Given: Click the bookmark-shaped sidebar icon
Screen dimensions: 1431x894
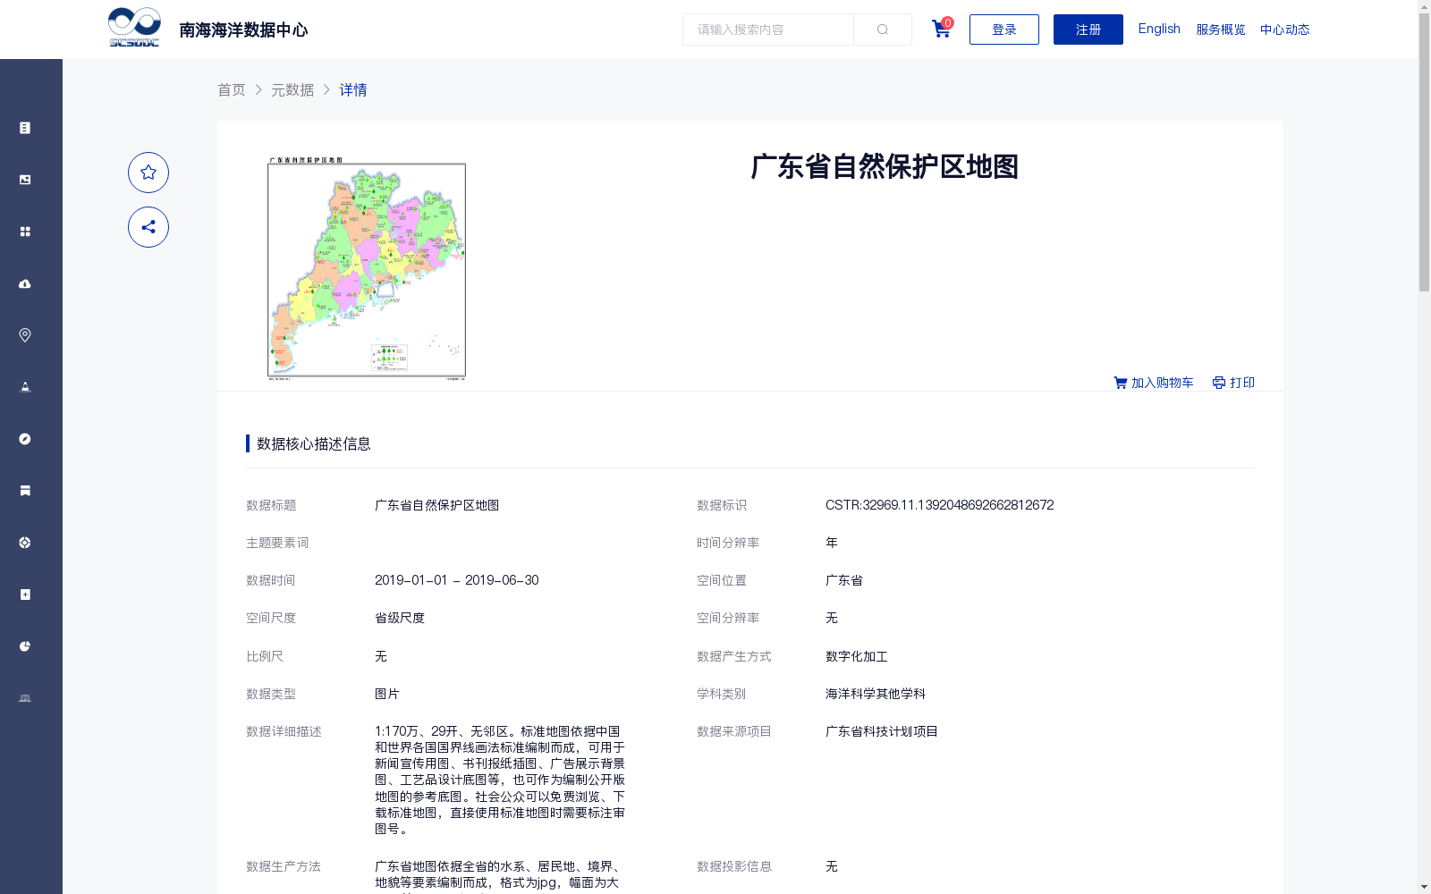Looking at the screenshot, I should [25, 491].
